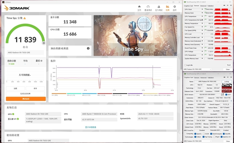Switch to Sensors tab in Graphics Card window
Screen dimensions: 234x143
pyautogui.click(x=197, y=77)
